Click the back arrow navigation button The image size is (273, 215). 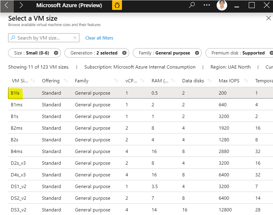pyautogui.click(x=7, y=5)
